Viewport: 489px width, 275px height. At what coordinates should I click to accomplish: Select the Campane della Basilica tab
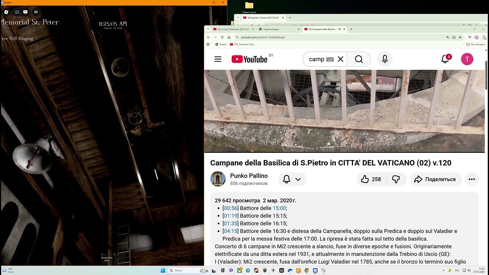point(322,29)
